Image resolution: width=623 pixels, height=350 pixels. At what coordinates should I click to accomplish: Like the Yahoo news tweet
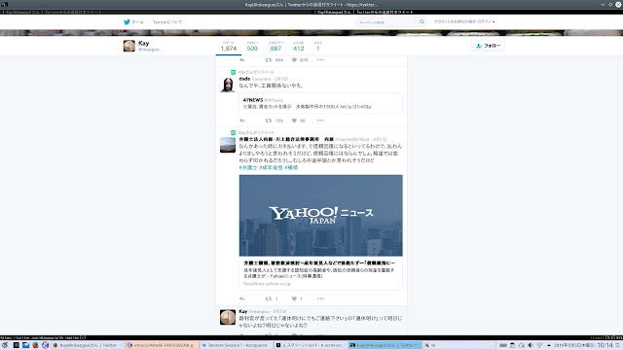pyautogui.click(x=294, y=298)
